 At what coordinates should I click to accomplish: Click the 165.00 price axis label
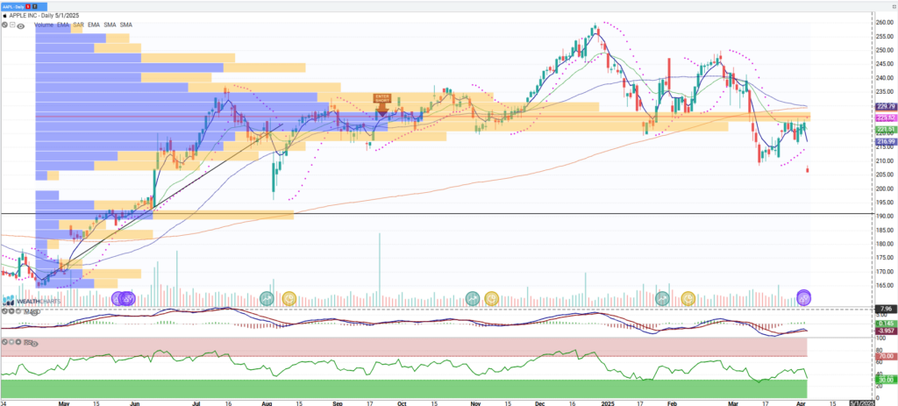click(886, 285)
